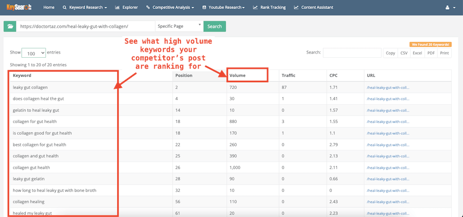Click volume value 880
Viewport: 463px width, 217px height.
pyautogui.click(x=233, y=122)
